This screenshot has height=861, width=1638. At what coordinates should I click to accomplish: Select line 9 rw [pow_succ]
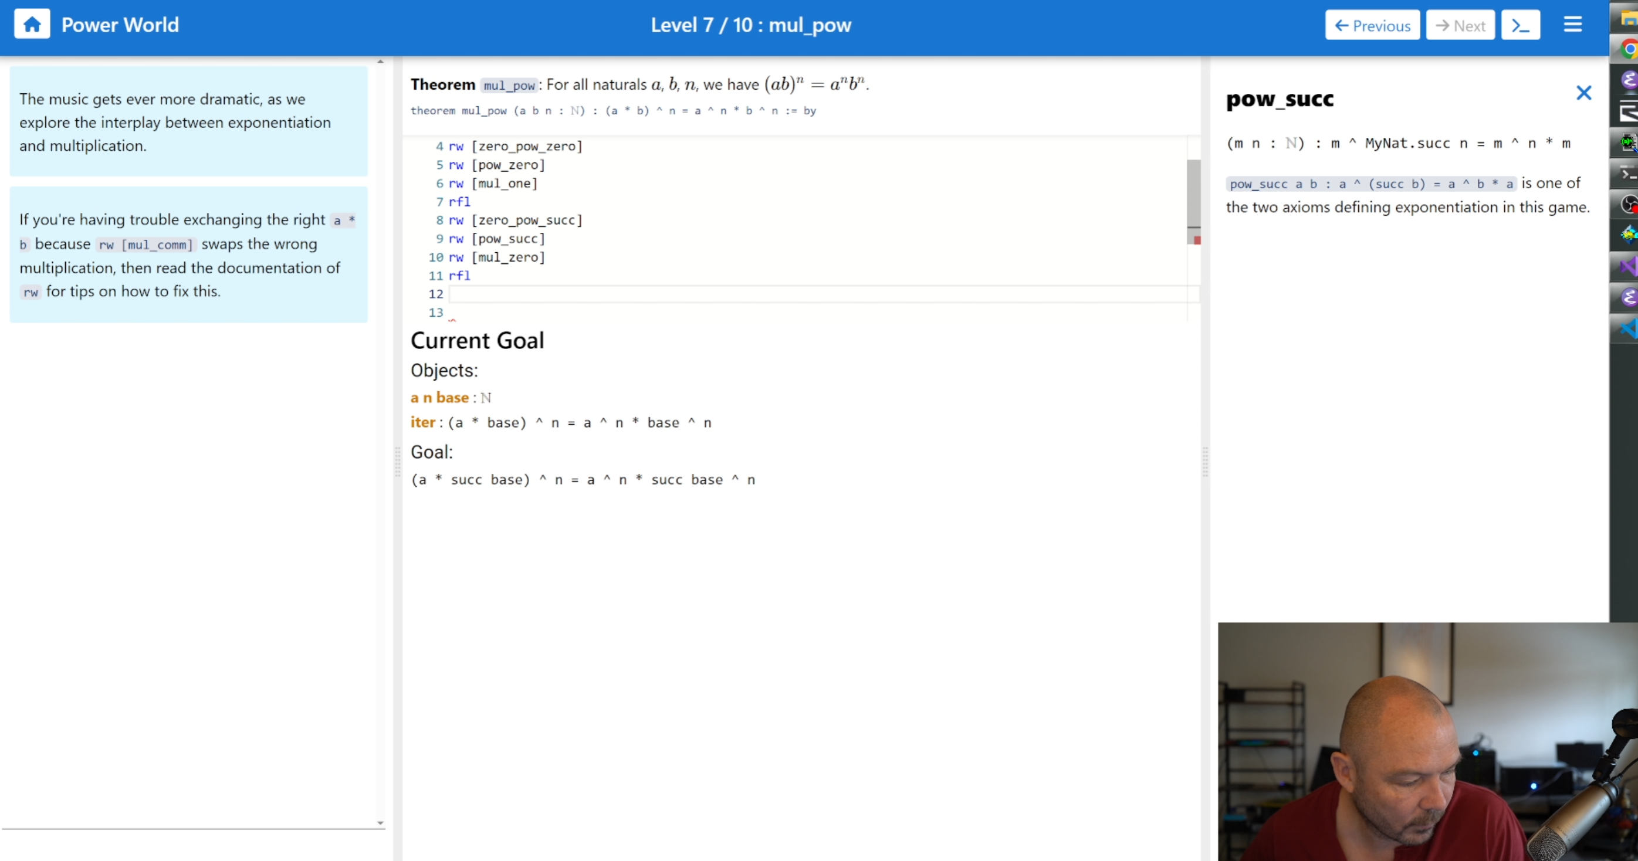click(496, 239)
